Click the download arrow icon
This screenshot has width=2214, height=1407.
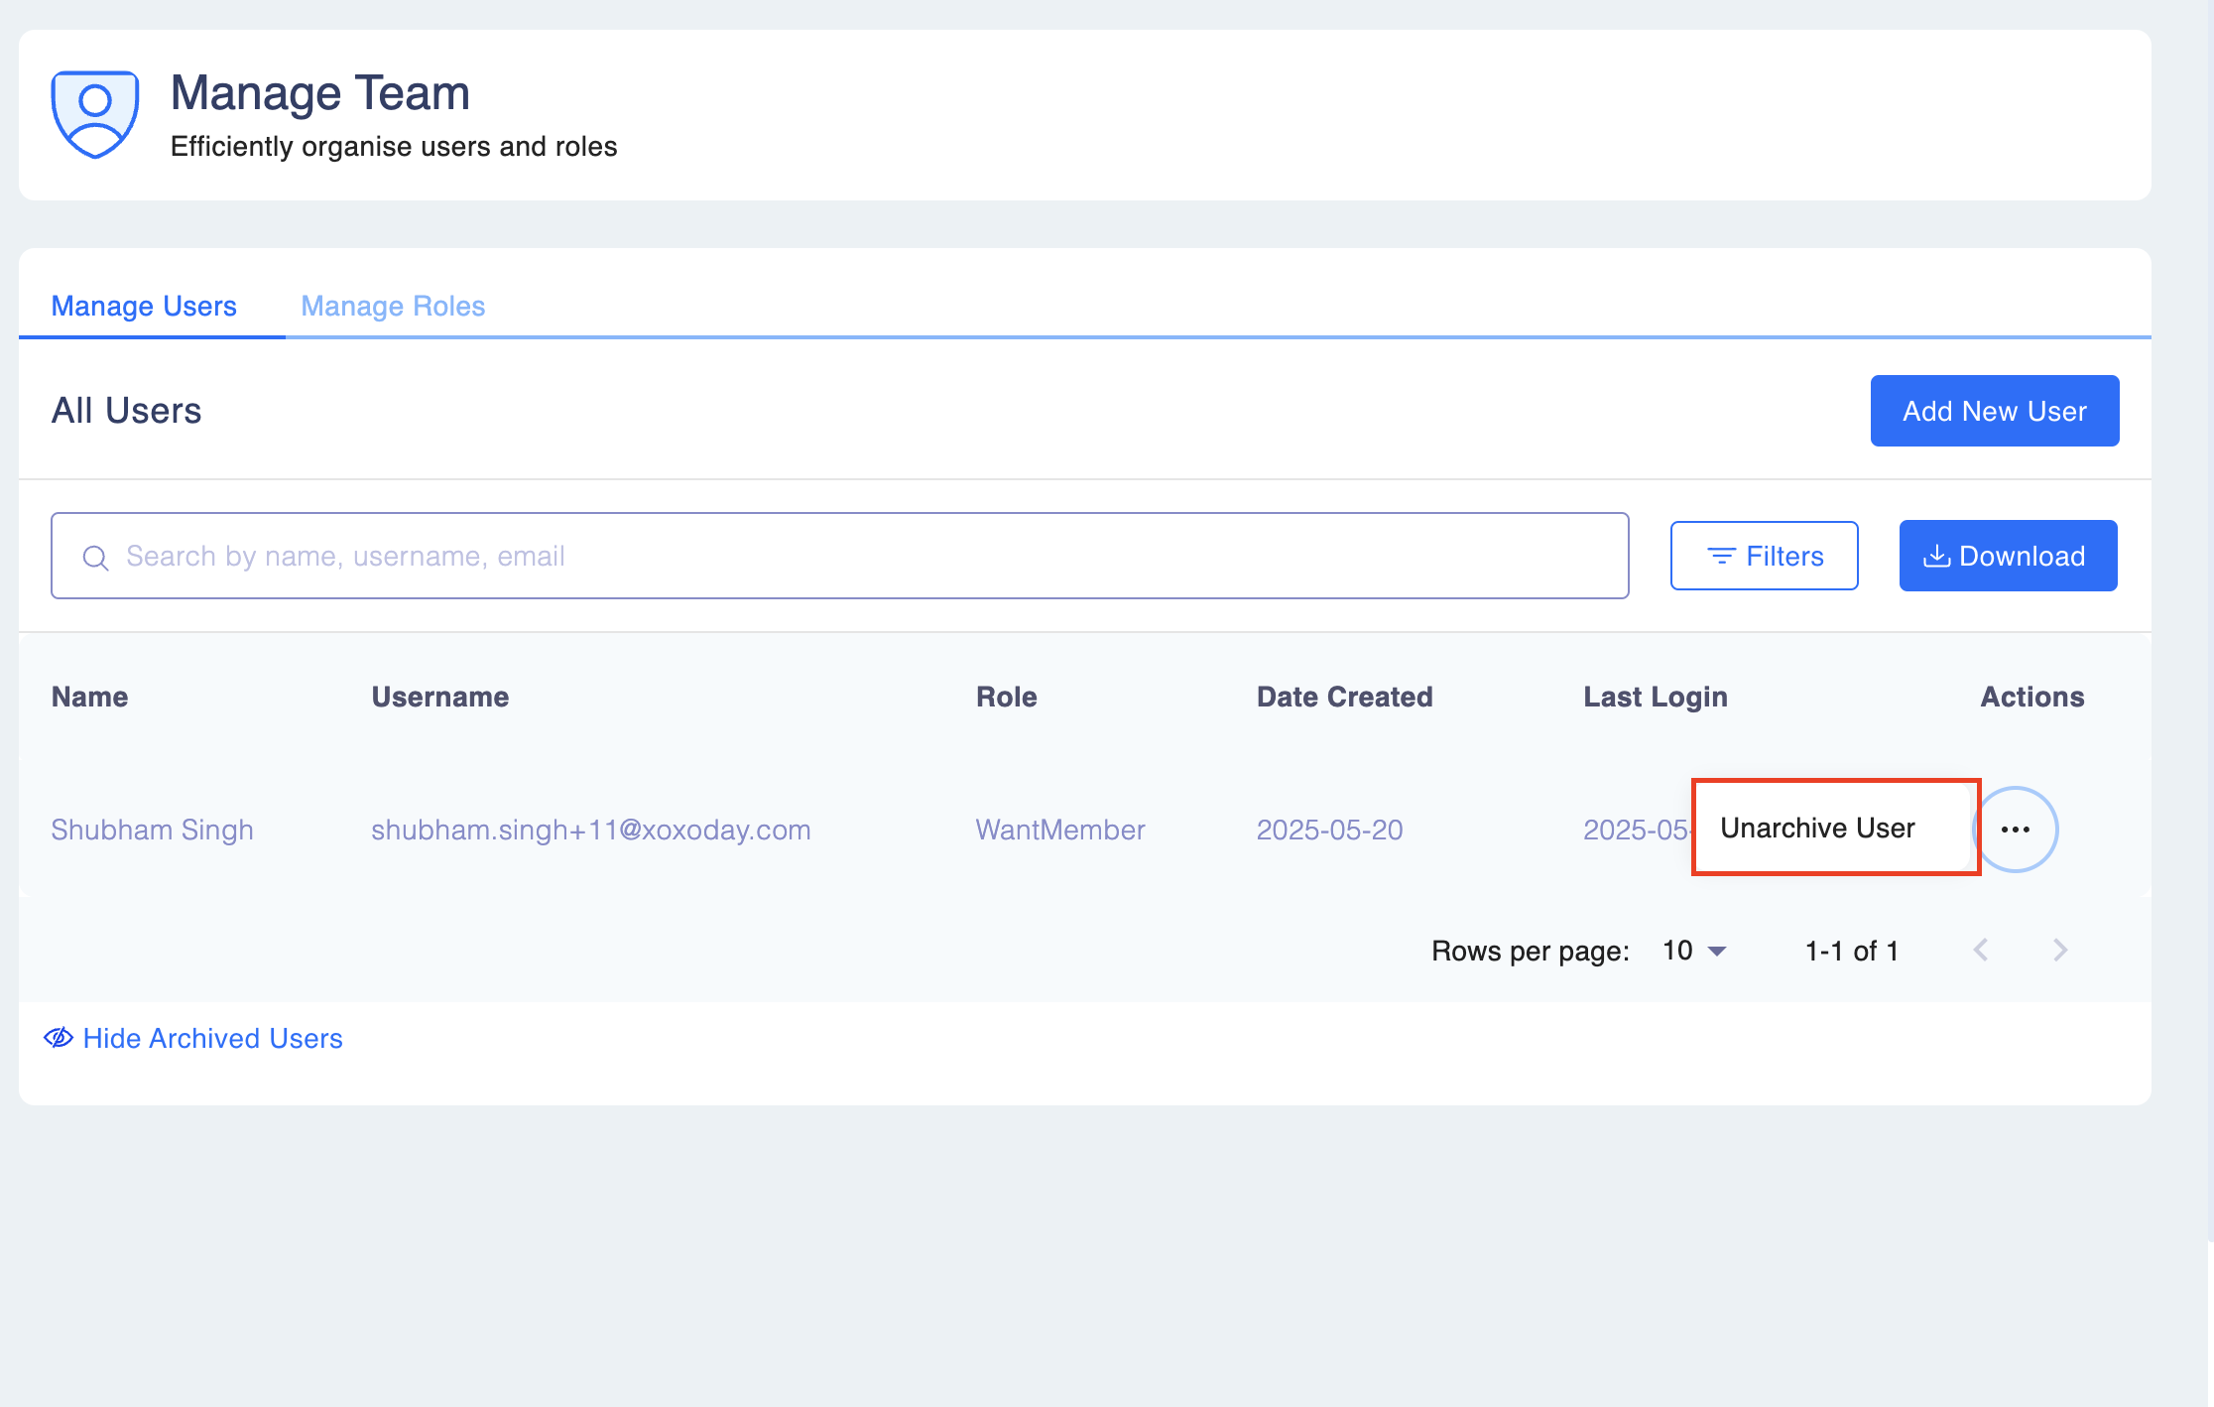pyautogui.click(x=1936, y=557)
